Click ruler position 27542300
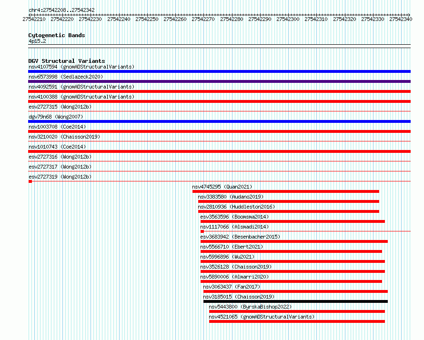424x340 pixels. click(x=288, y=19)
